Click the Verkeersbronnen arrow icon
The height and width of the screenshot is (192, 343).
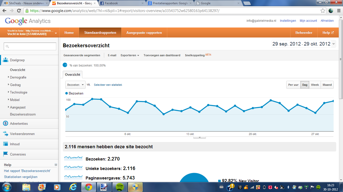[x=6, y=134]
